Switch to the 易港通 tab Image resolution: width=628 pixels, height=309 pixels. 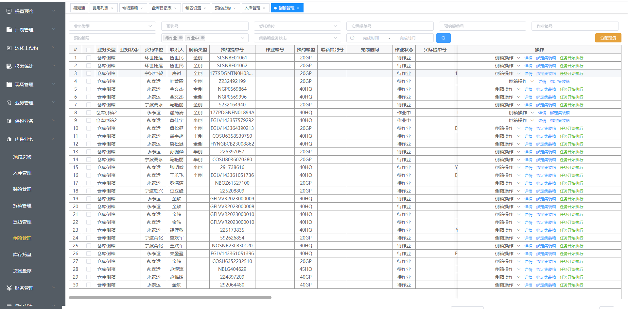pos(79,8)
